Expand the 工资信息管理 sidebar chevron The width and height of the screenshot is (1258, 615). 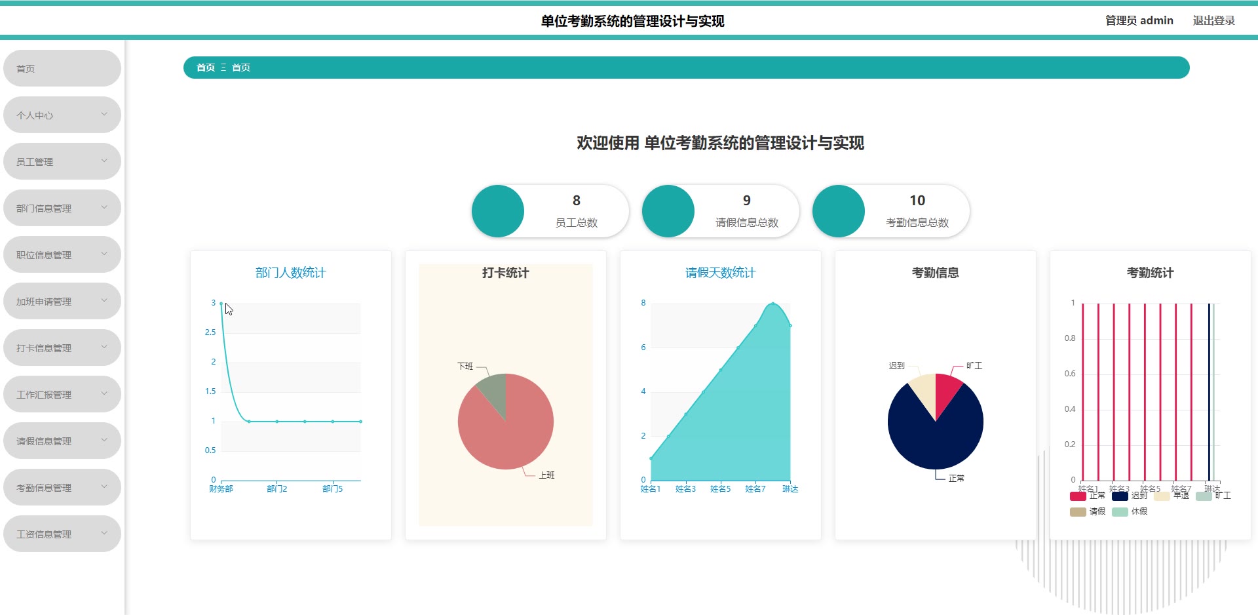click(104, 533)
